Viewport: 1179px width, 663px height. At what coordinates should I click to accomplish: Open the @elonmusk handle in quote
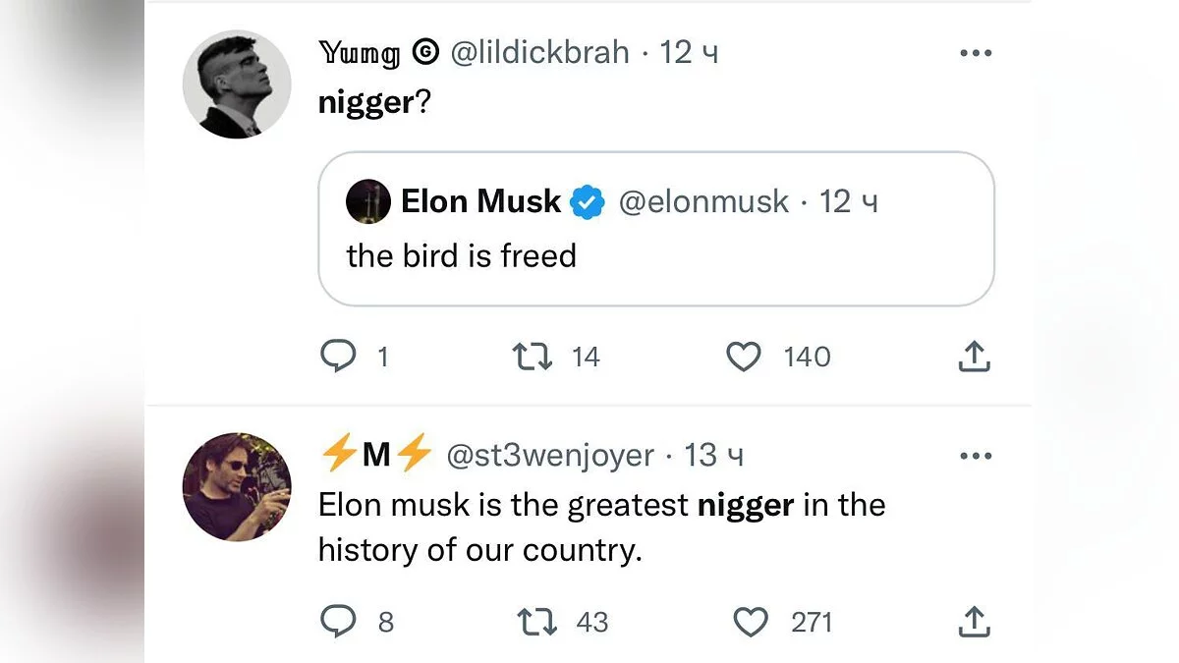point(703,202)
